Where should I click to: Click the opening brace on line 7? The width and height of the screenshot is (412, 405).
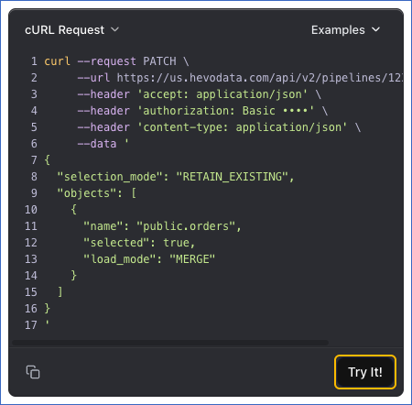click(x=47, y=160)
